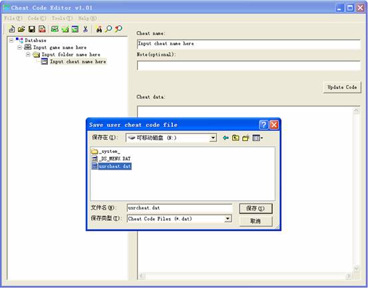Click the Update Code button
The height and width of the screenshot is (288, 368).
(x=342, y=87)
